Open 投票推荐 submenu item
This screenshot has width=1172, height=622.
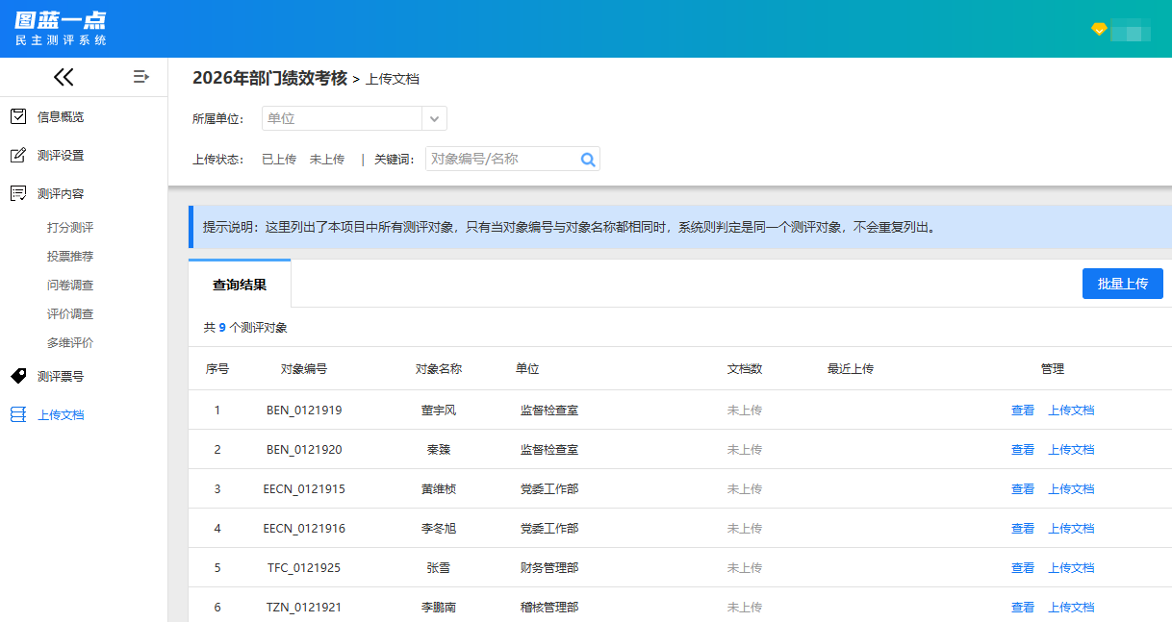70,257
